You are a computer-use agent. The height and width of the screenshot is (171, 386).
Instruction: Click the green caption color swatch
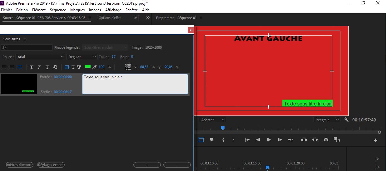tap(87, 67)
